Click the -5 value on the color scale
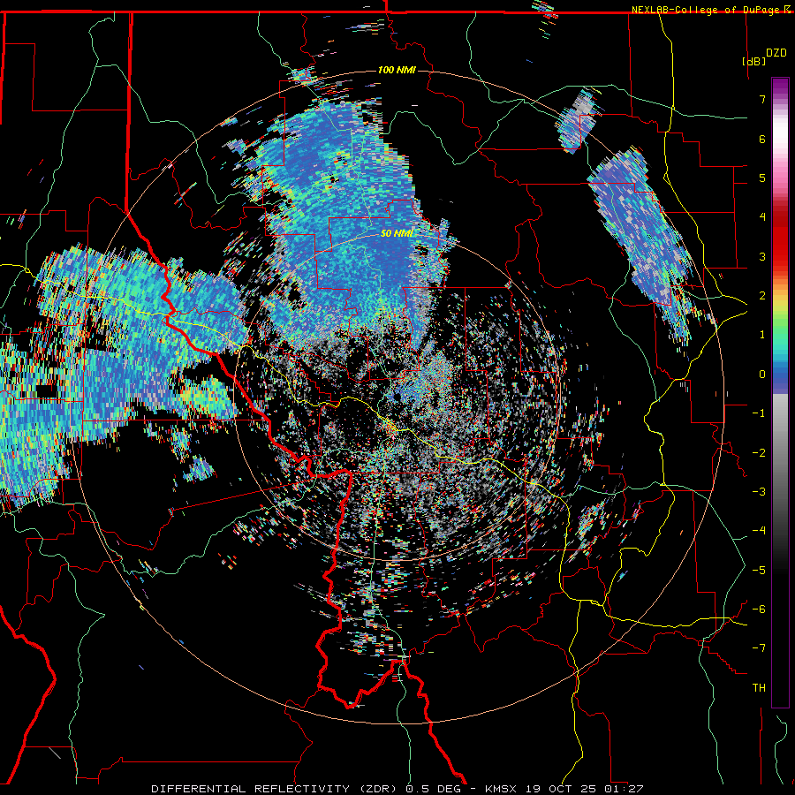Screen dimensions: 795x795 click(x=759, y=571)
